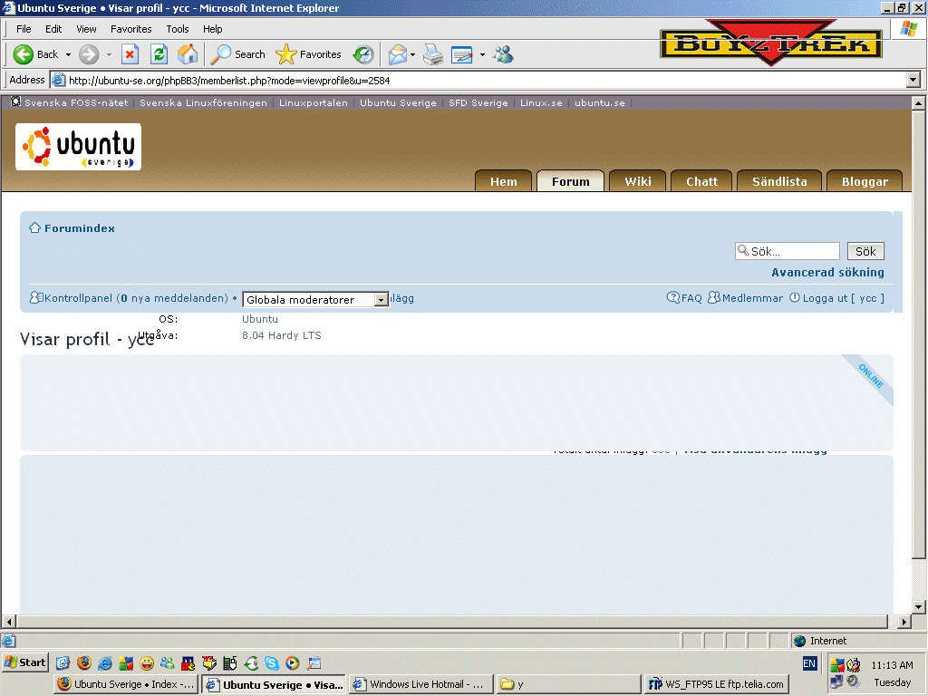The height and width of the screenshot is (696, 928).
Task: Launch Firefox from quick launch
Action: click(84, 662)
